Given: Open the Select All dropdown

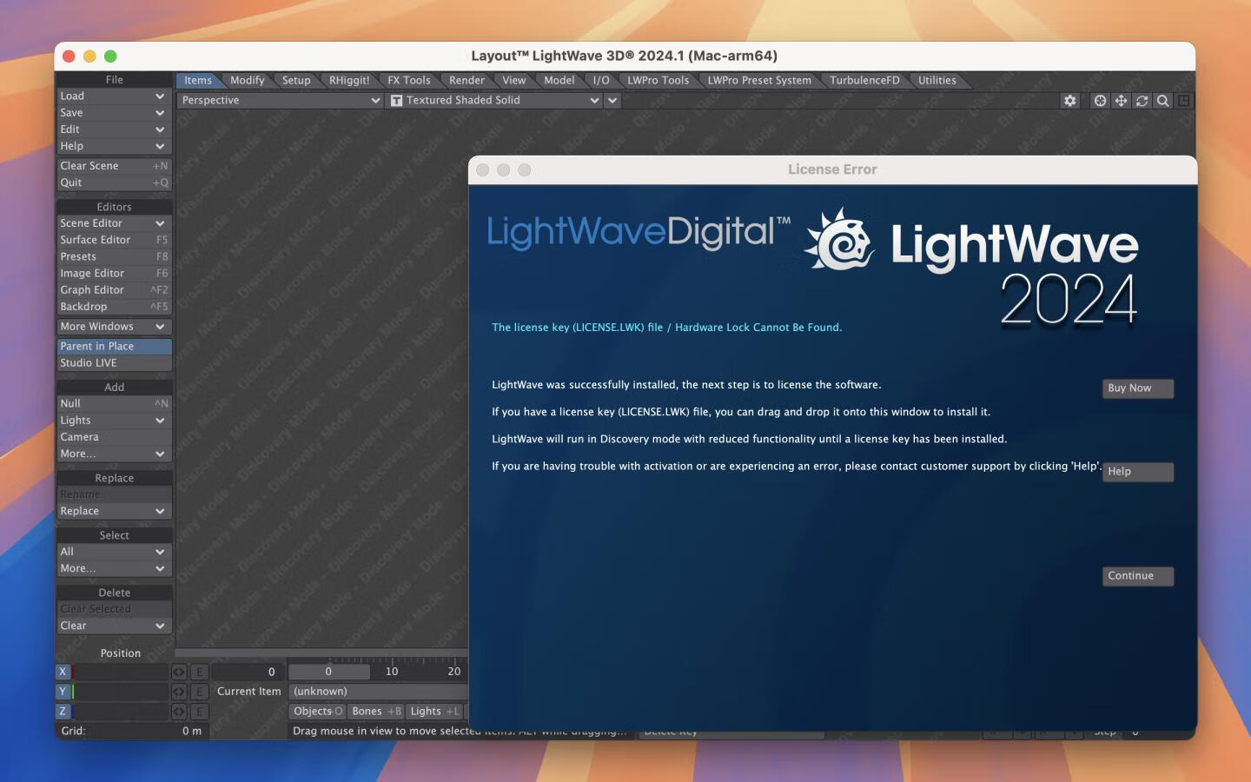Looking at the screenshot, I should point(114,552).
